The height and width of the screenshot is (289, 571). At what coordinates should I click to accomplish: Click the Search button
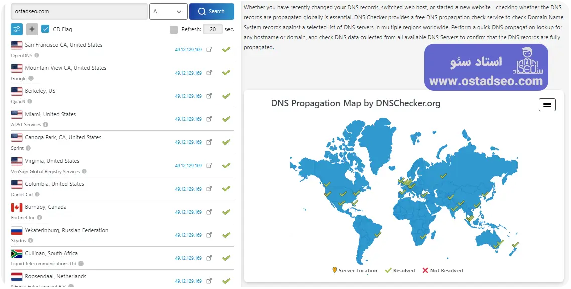(x=211, y=11)
